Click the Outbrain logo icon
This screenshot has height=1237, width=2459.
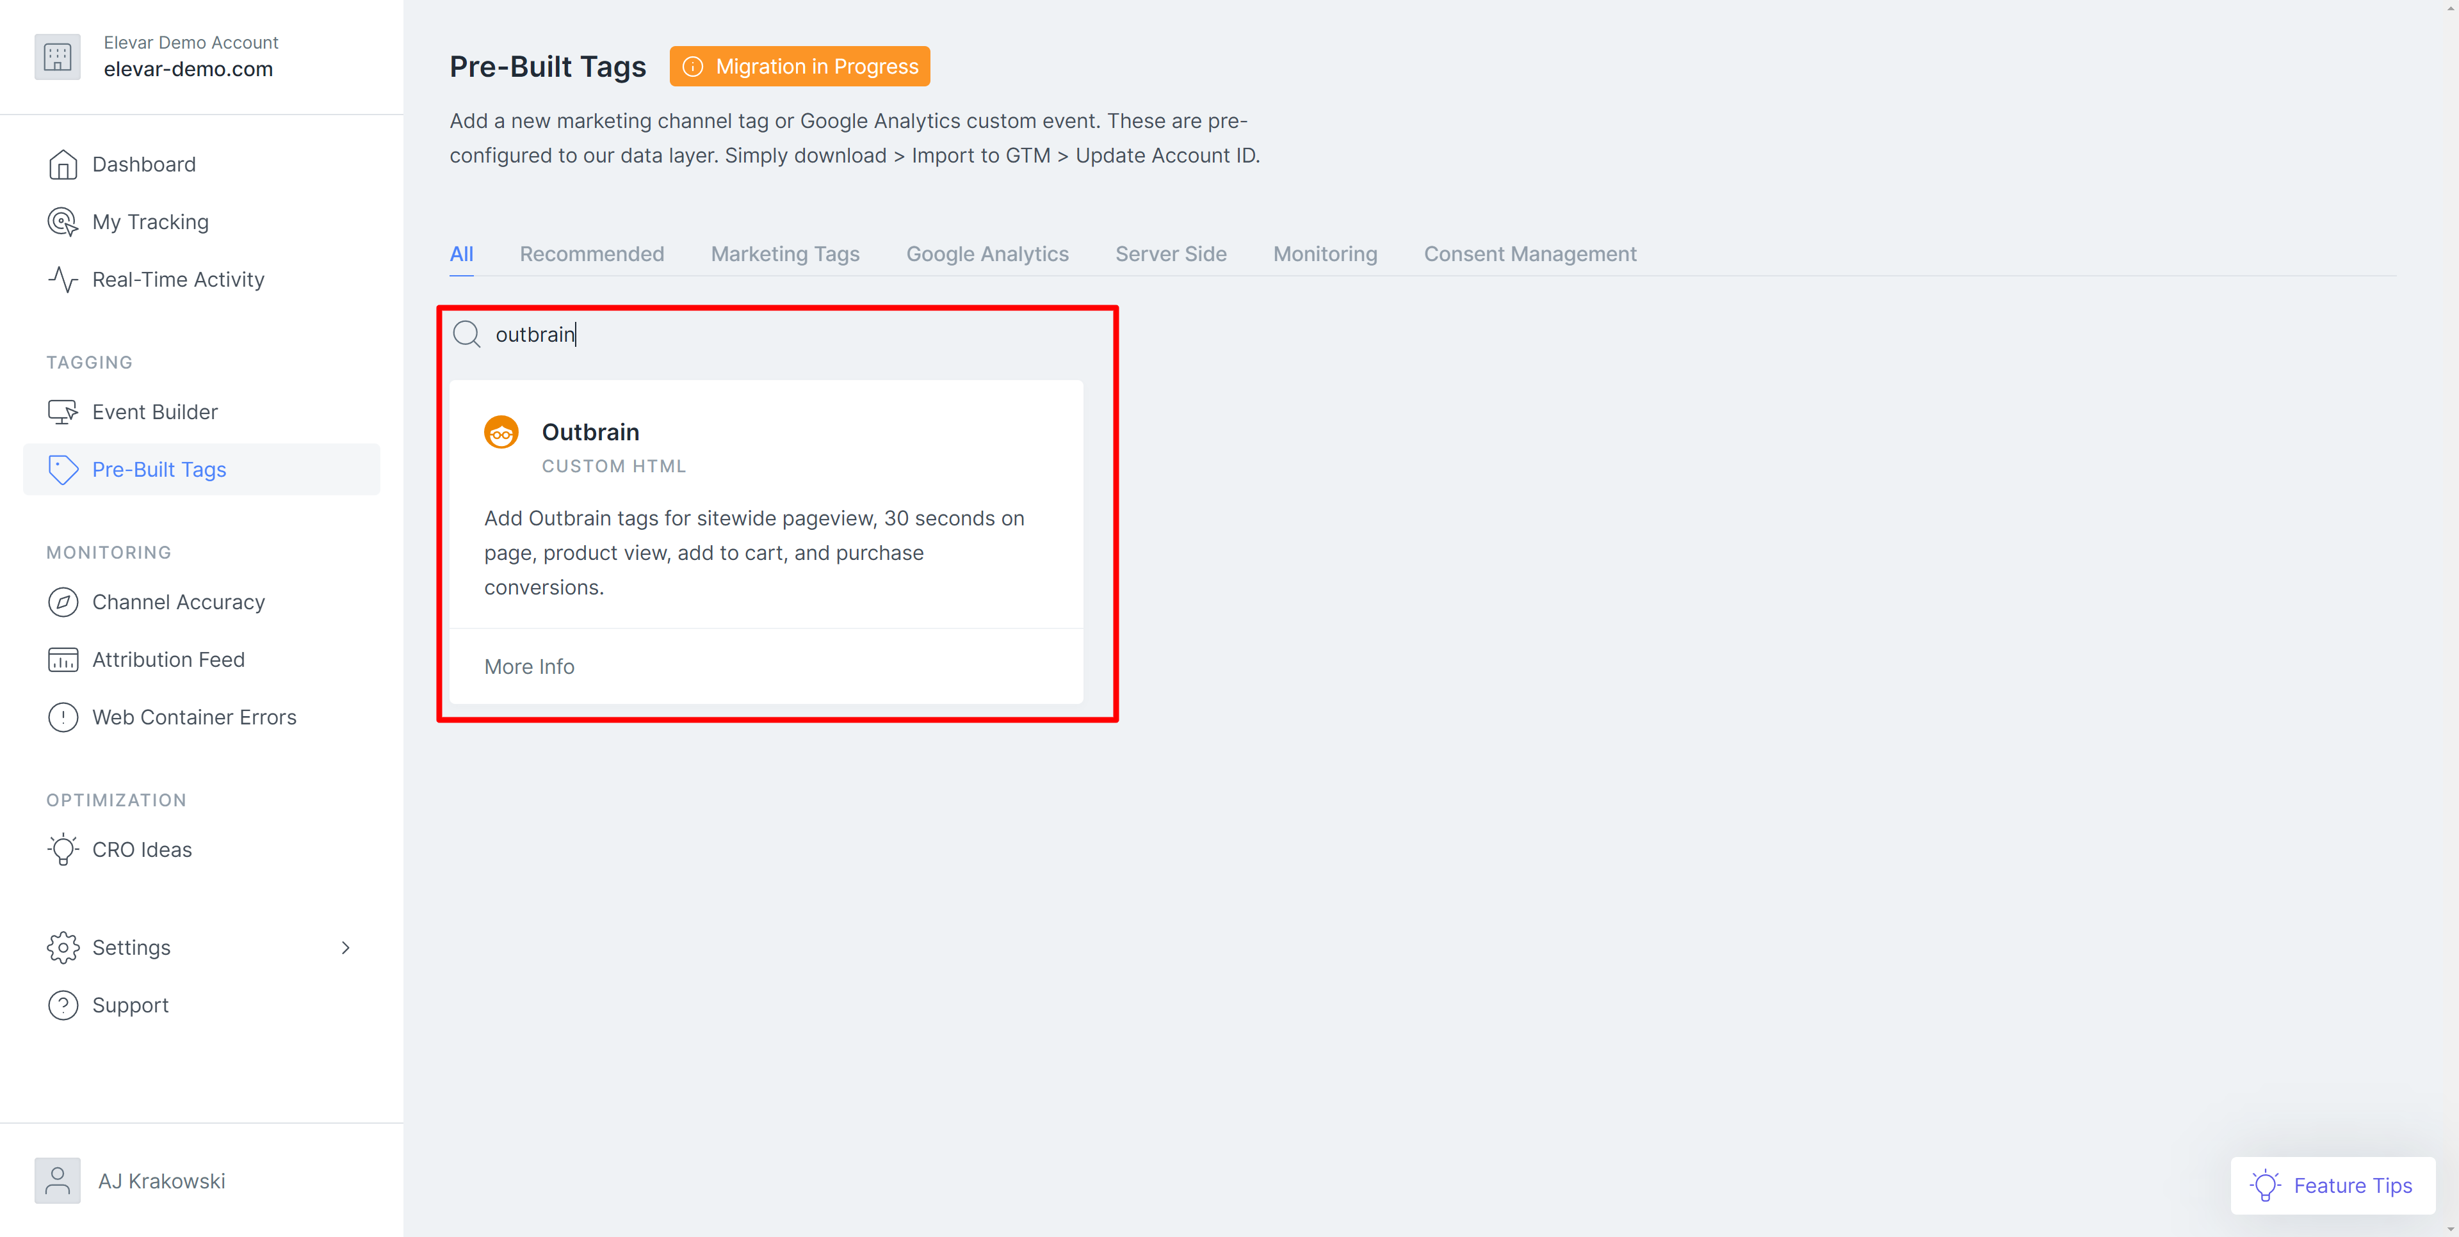(x=501, y=433)
